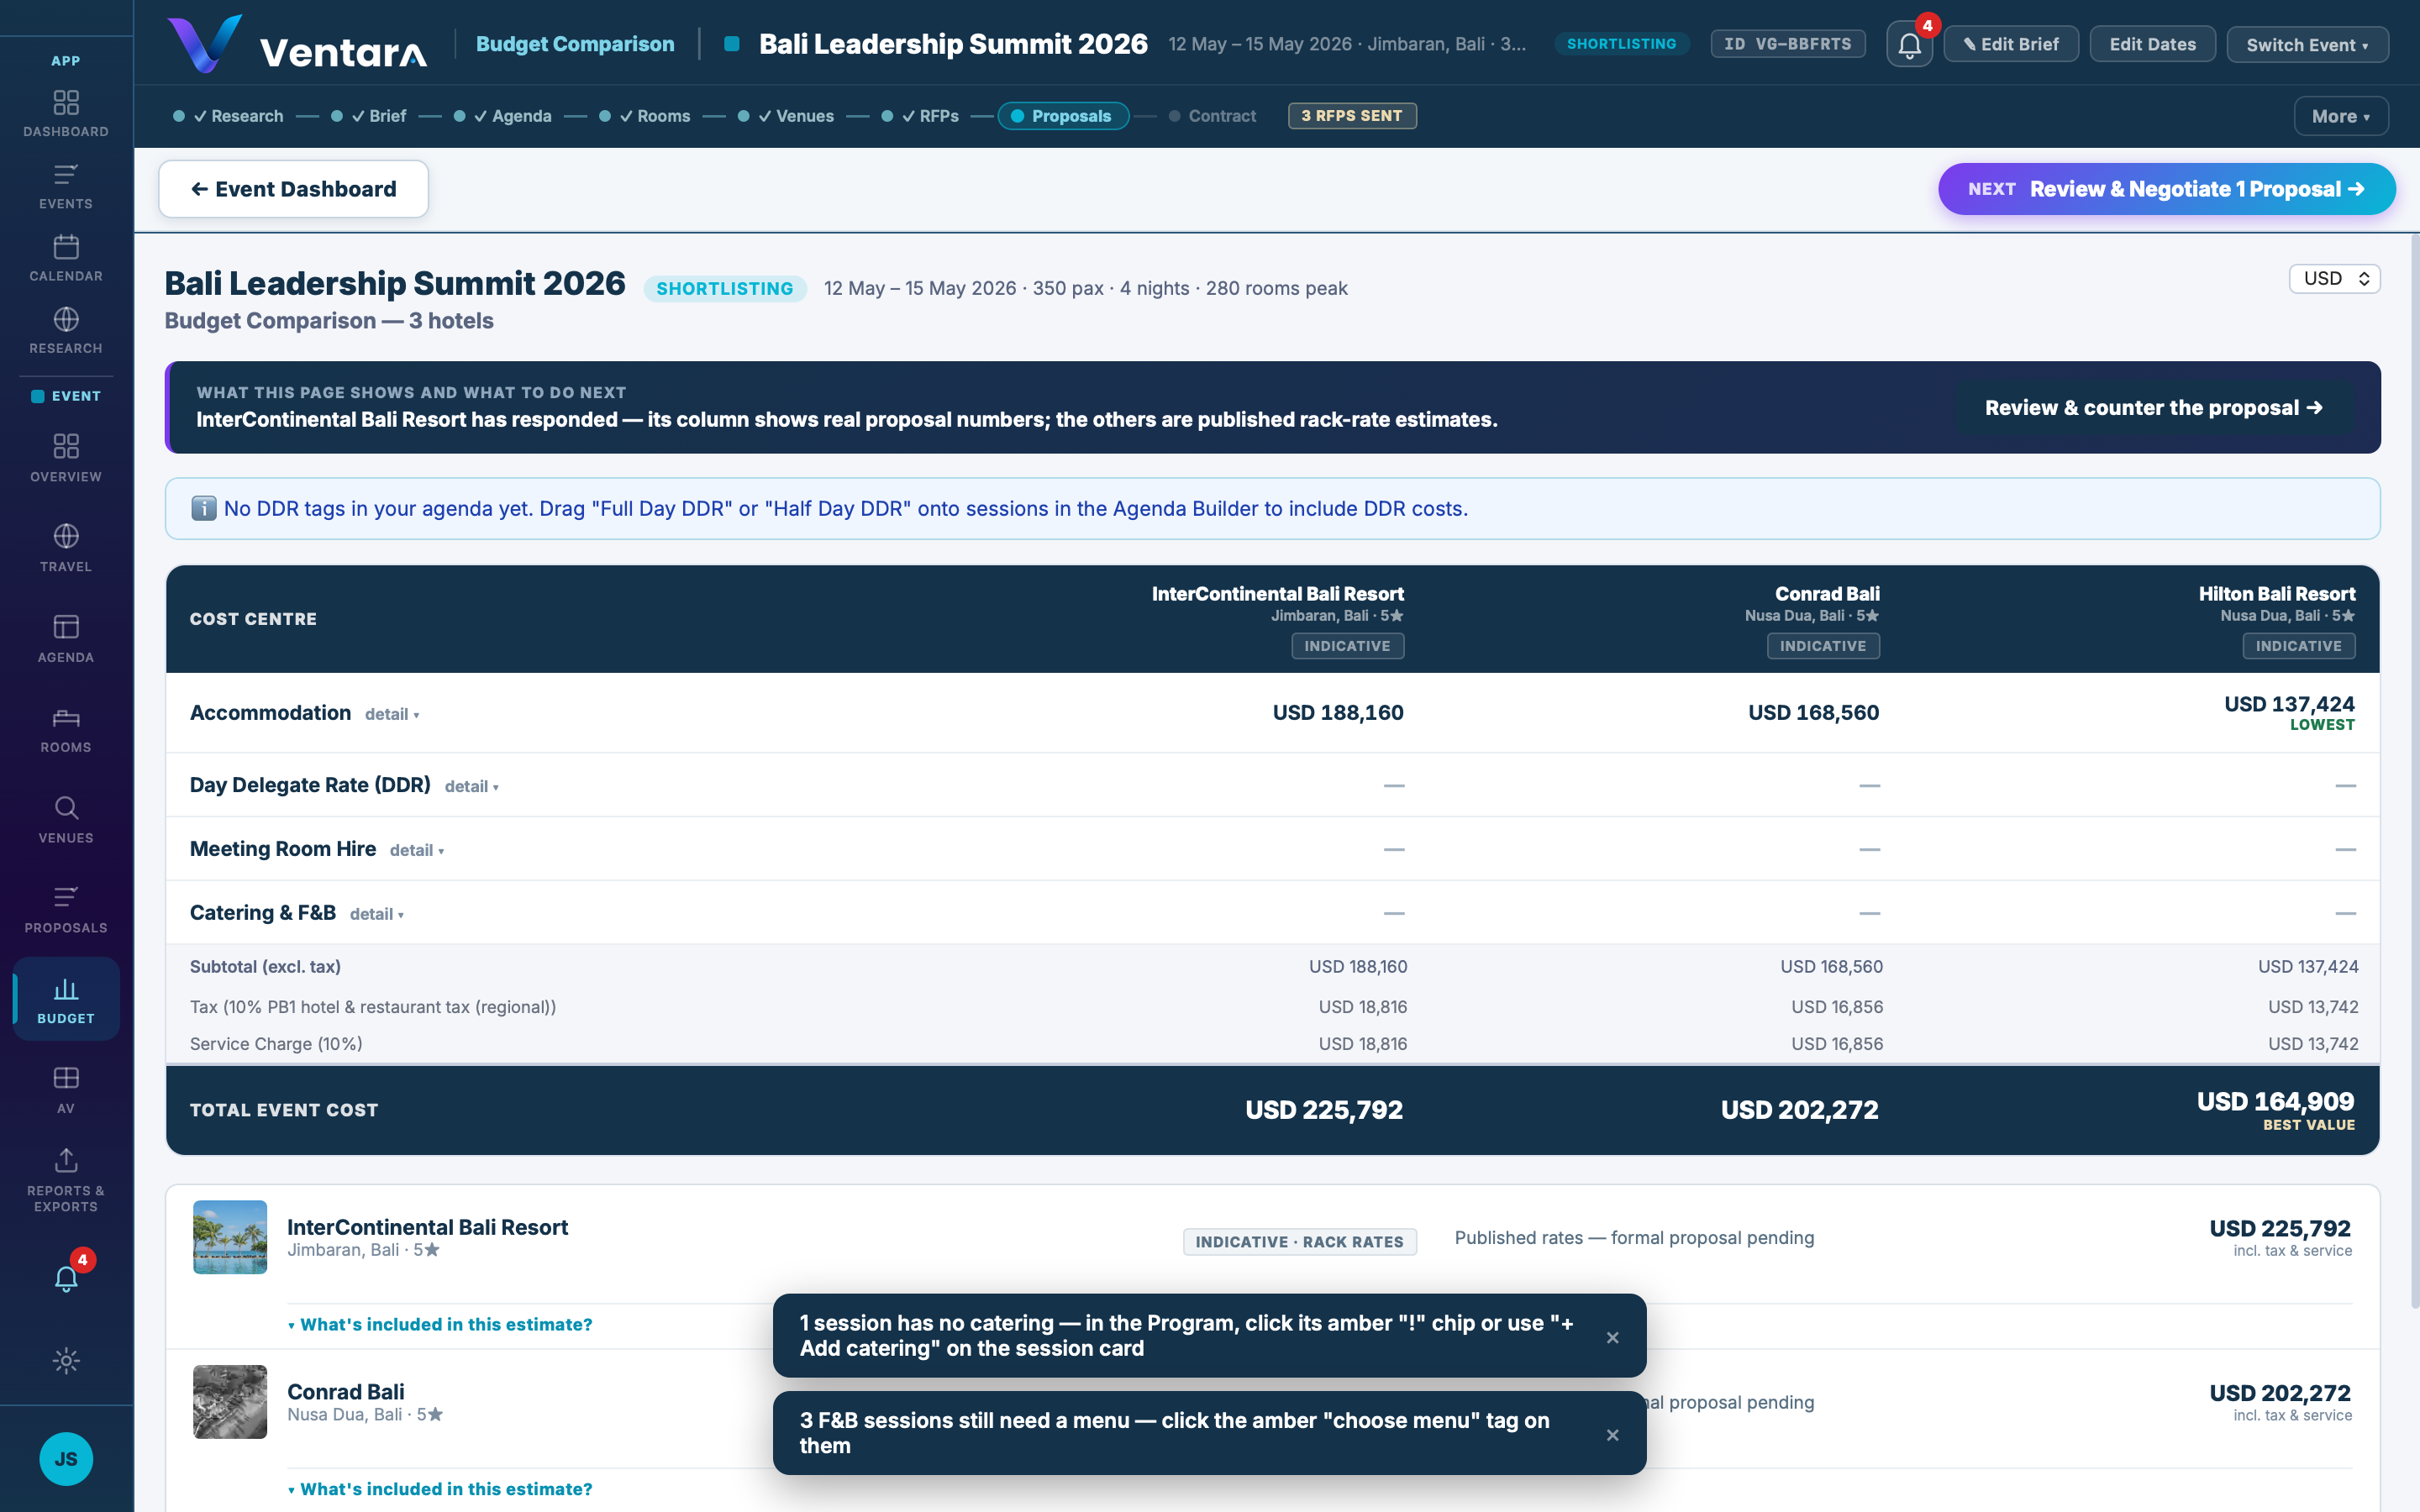Click the JS user avatar
This screenshot has height=1512, width=2420.
click(x=66, y=1459)
